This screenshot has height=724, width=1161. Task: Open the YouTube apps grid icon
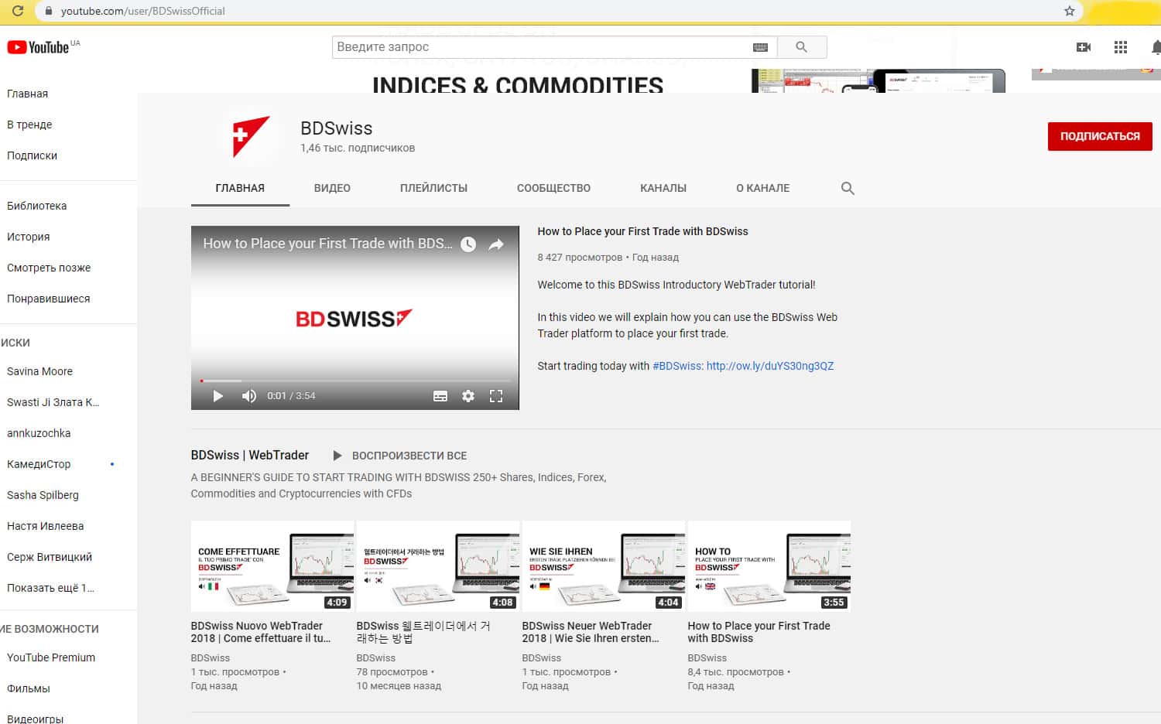pyautogui.click(x=1120, y=47)
